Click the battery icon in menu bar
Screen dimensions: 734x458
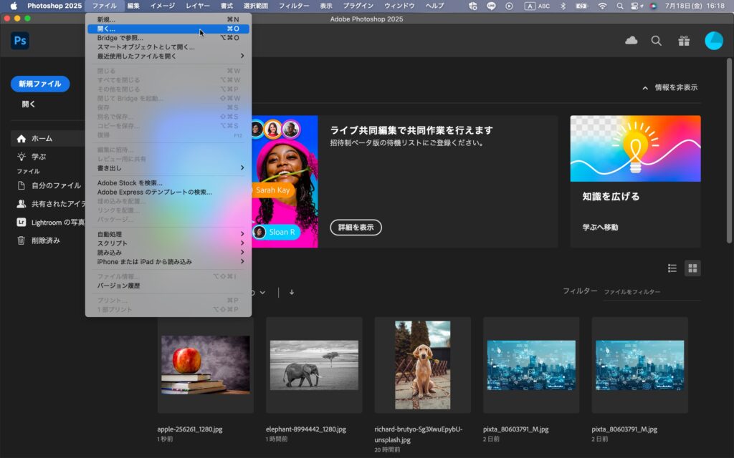(582, 6)
